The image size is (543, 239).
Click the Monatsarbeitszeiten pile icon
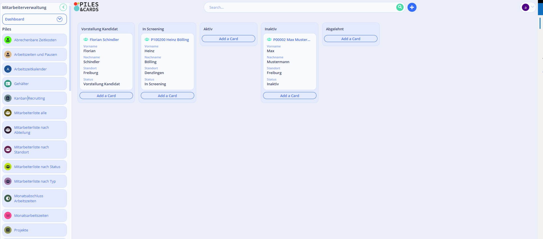8,215
